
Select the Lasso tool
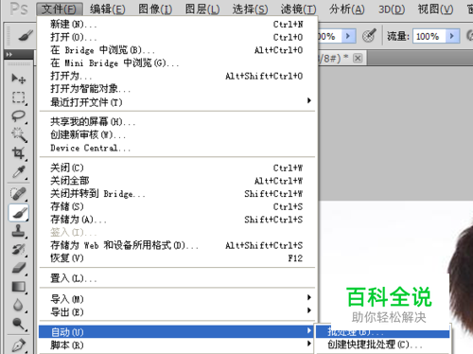tap(19, 116)
